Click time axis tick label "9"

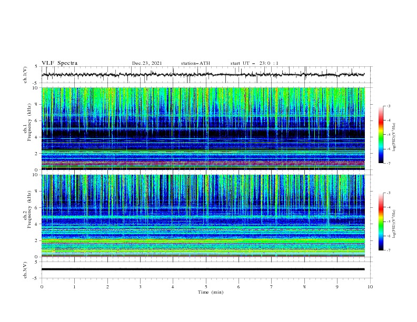pos(337,287)
